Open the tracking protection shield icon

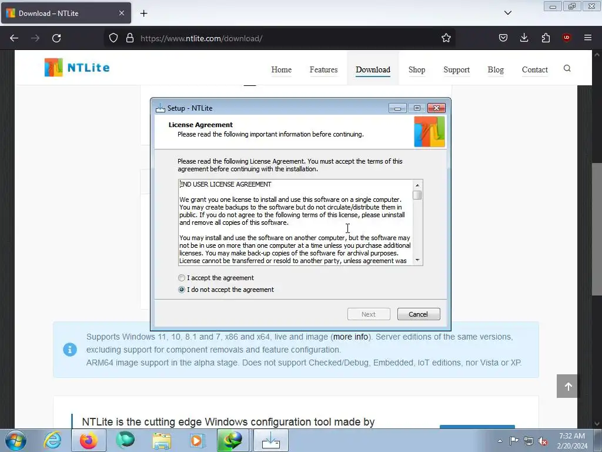click(113, 38)
